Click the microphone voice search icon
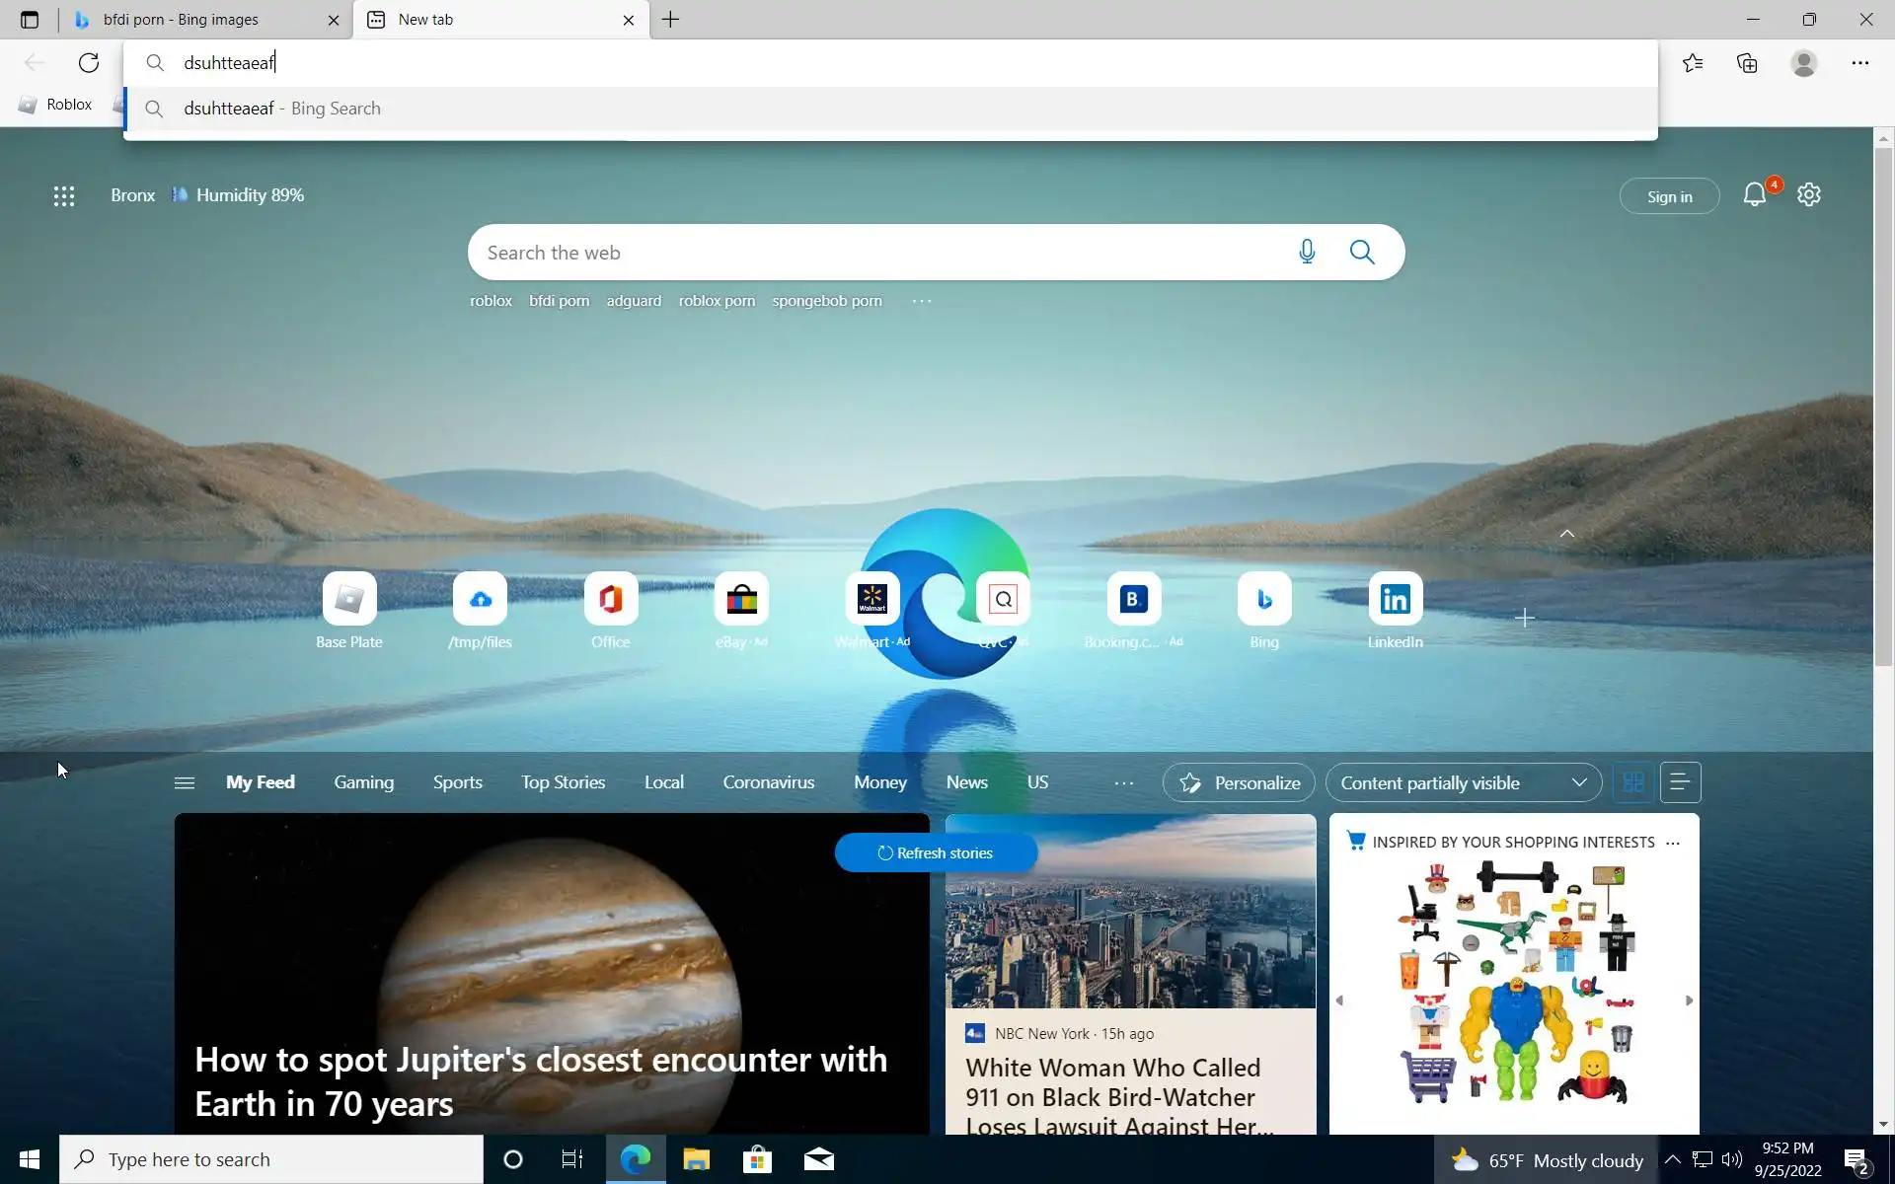The height and width of the screenshot is (1184, 1895). click(1307, 253)
